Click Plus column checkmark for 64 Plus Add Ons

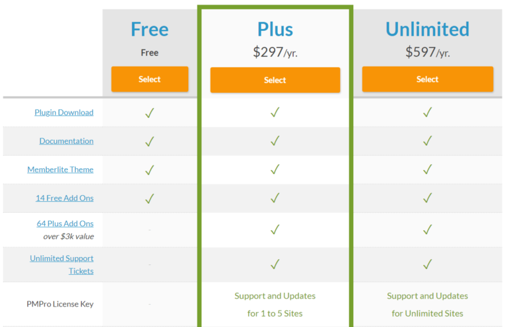pos(275,229)
